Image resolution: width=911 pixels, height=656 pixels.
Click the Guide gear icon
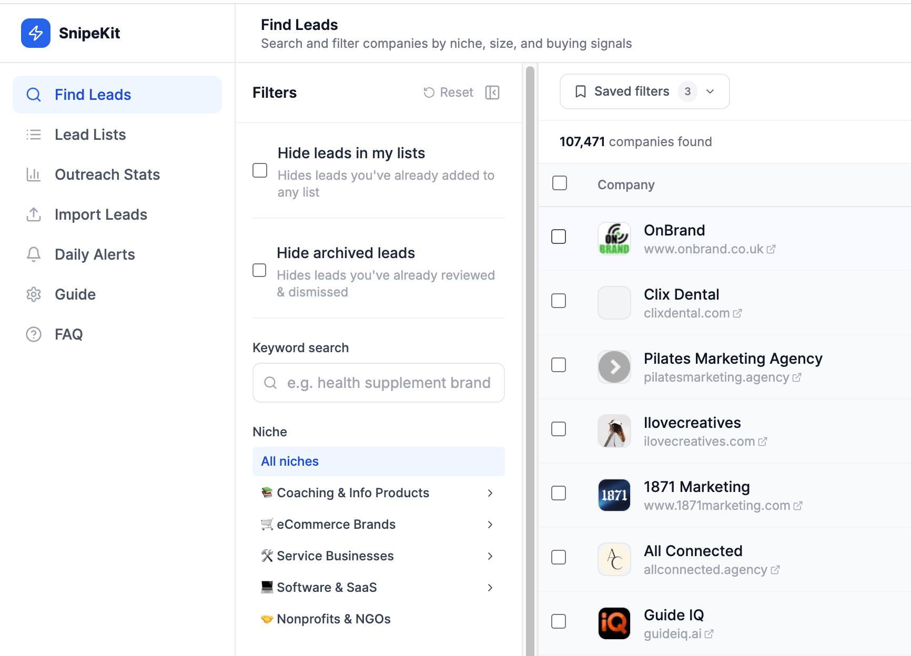click(34, 294)
